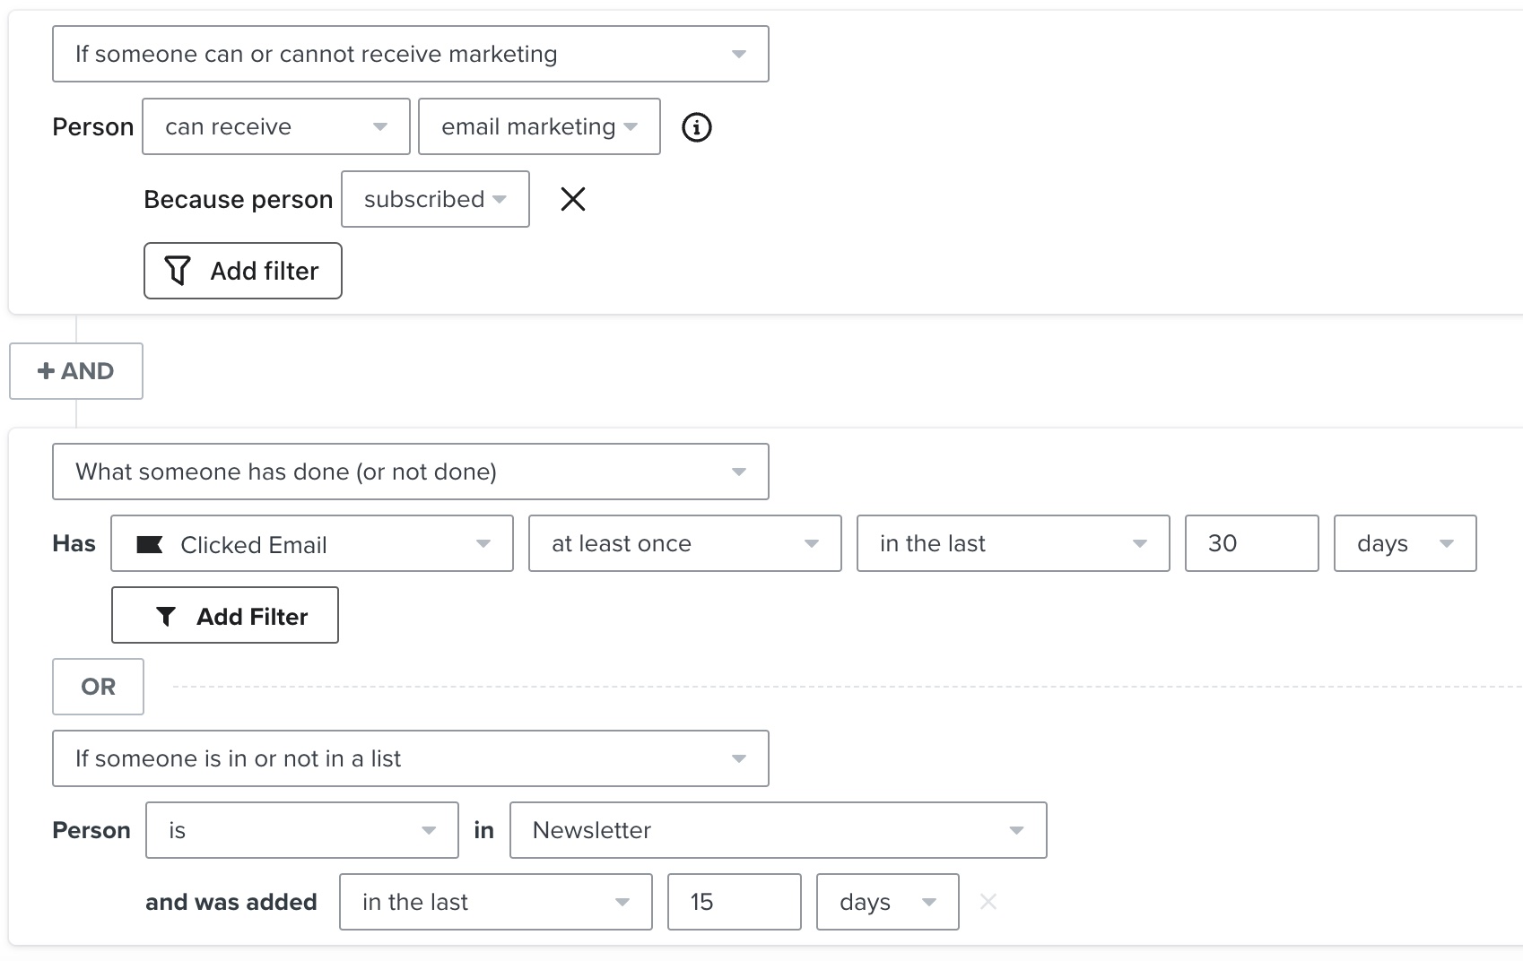
Task: Expand the 'can receive' dropdown
Action: click(x=275, y=127)
